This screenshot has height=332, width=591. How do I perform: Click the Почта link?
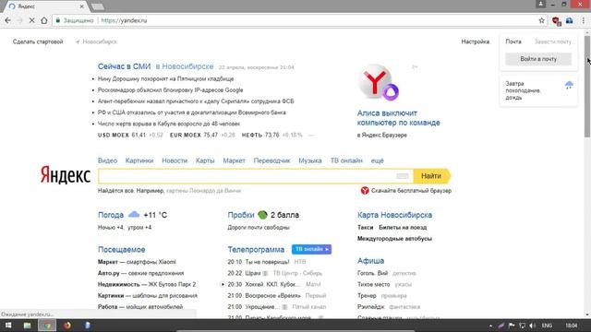coord(513,41)
